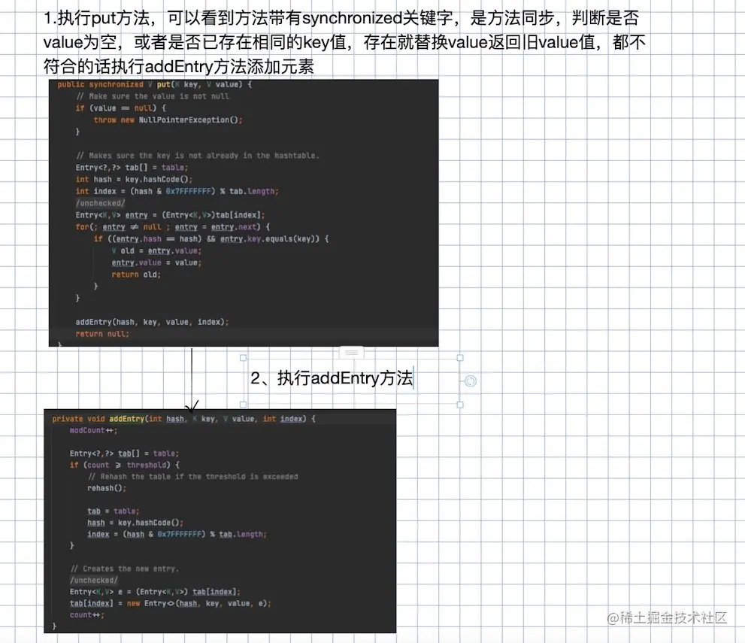Click the 'public synchronized V put' code line
Screen dimensions: 745x643
[154, 84]
